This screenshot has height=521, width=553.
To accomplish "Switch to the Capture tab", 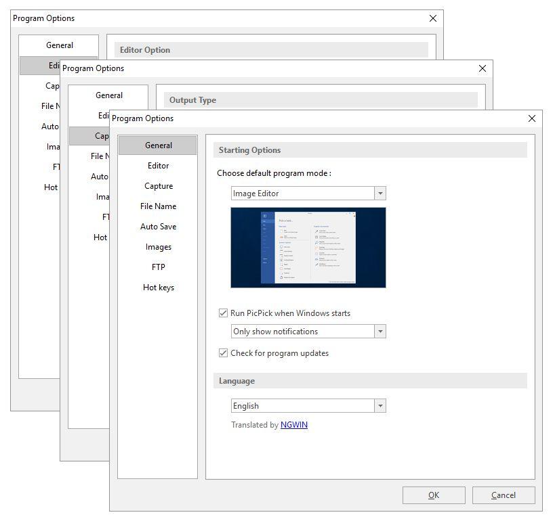I will [158, 186].
